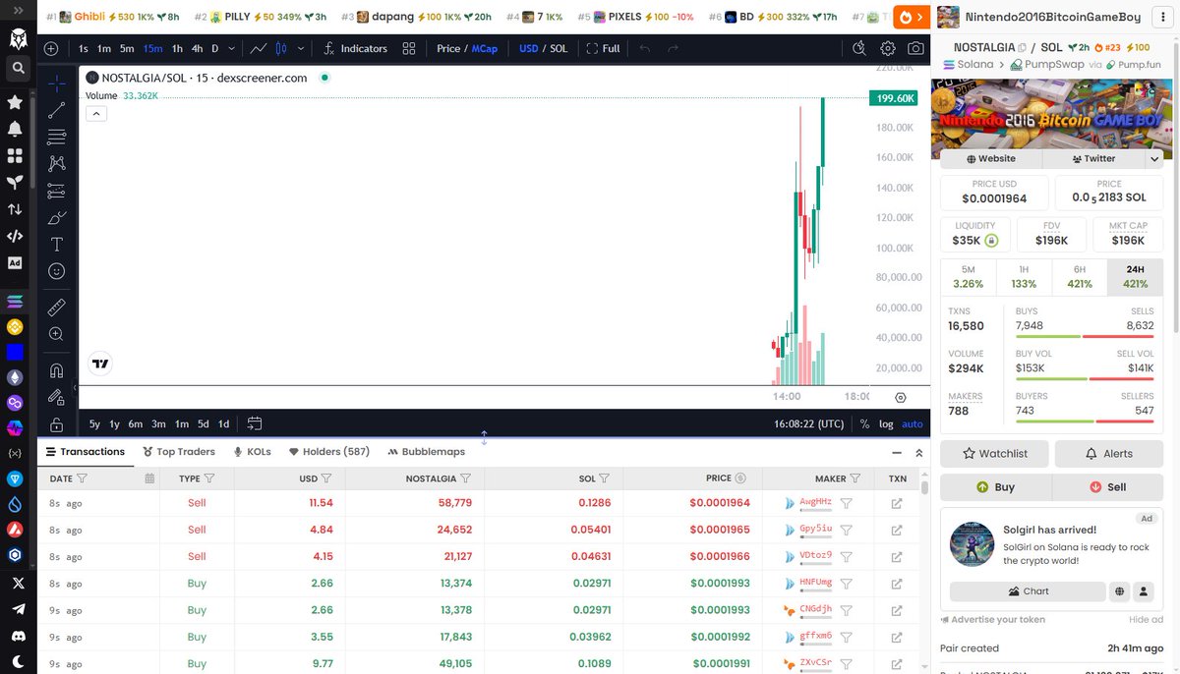The width and height of the screenshot is (1180, 674).
Task: Open filter for the TYPE column
Action: (x=209, y=478)
